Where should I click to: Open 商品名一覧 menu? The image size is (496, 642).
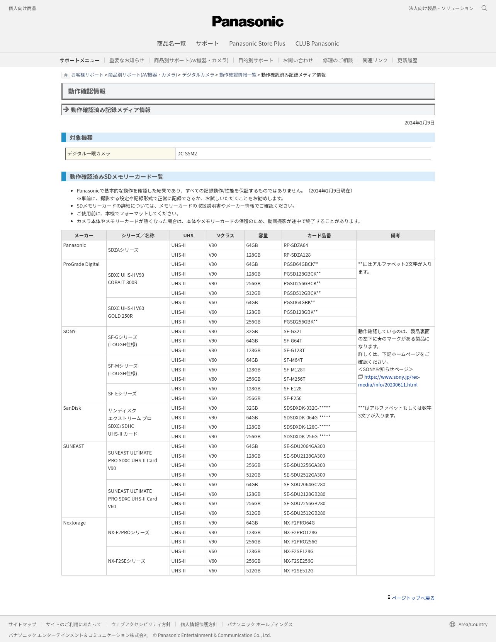click(x=171, y=44)
